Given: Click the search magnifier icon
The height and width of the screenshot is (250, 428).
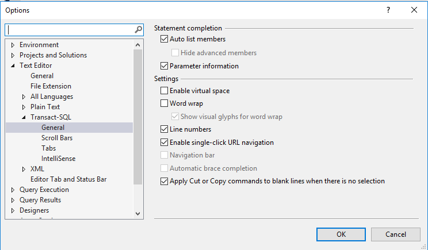Looking at the screenshot, I should click(x=139, y=29).
